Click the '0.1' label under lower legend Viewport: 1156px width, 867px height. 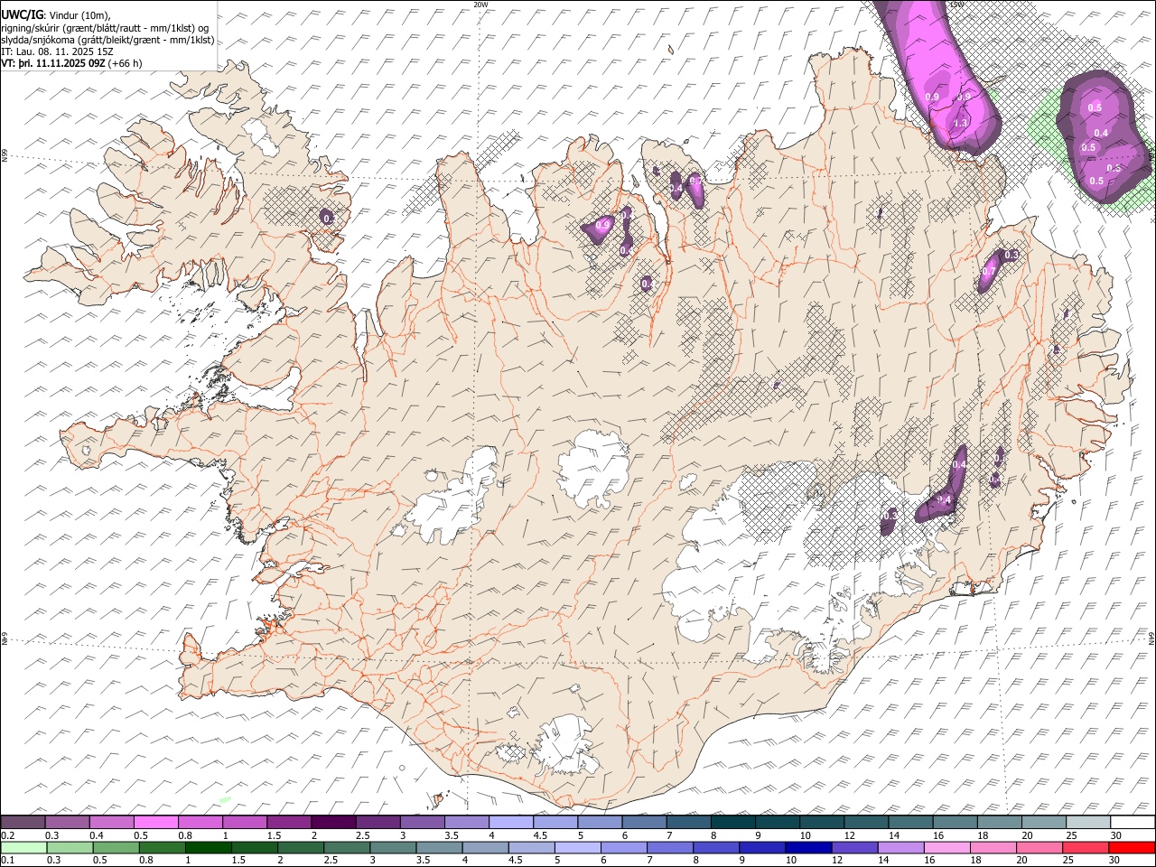pyautogui.click(x=6, y=861)
